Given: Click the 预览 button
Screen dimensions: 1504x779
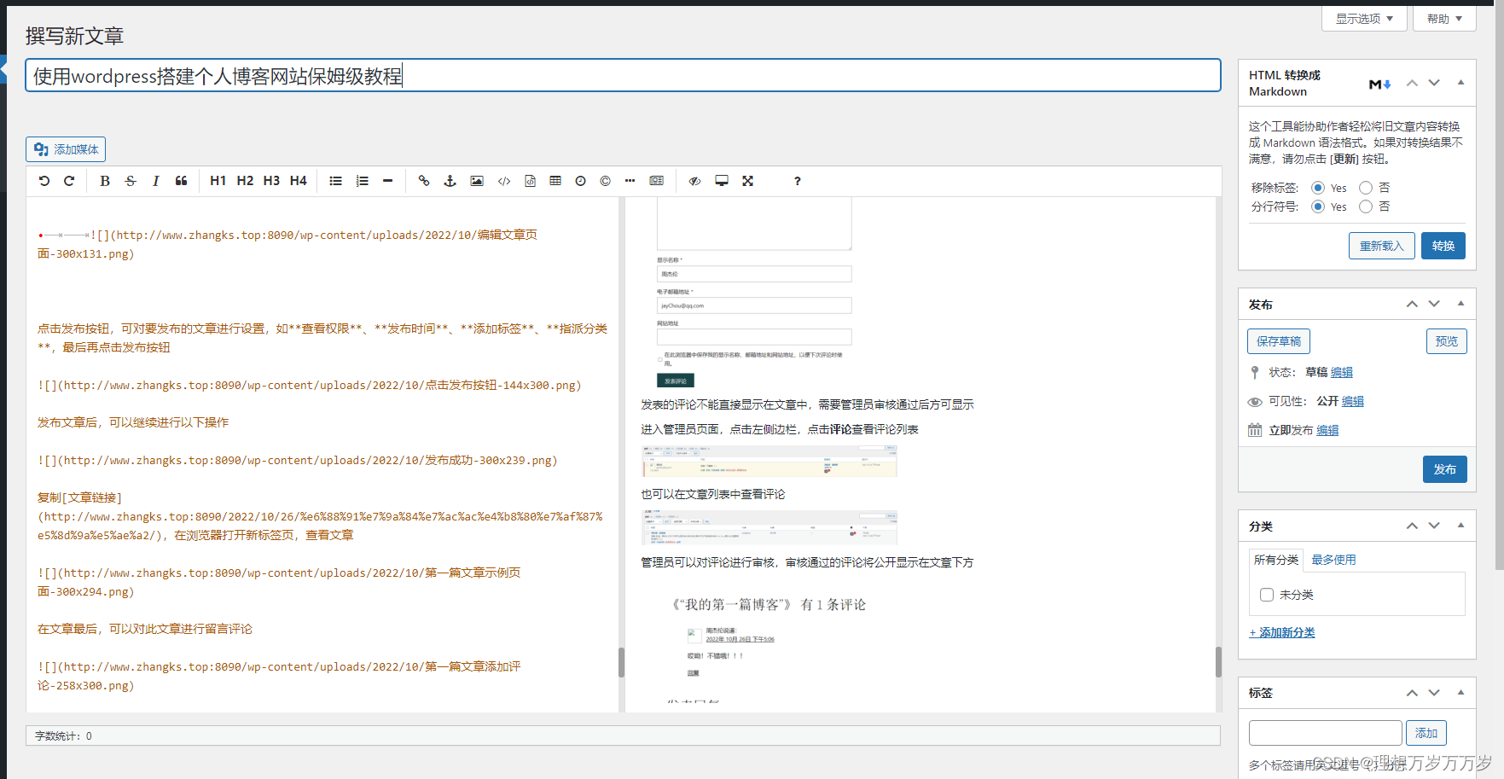Looking at the screenshot, I should pos(1446,341).
